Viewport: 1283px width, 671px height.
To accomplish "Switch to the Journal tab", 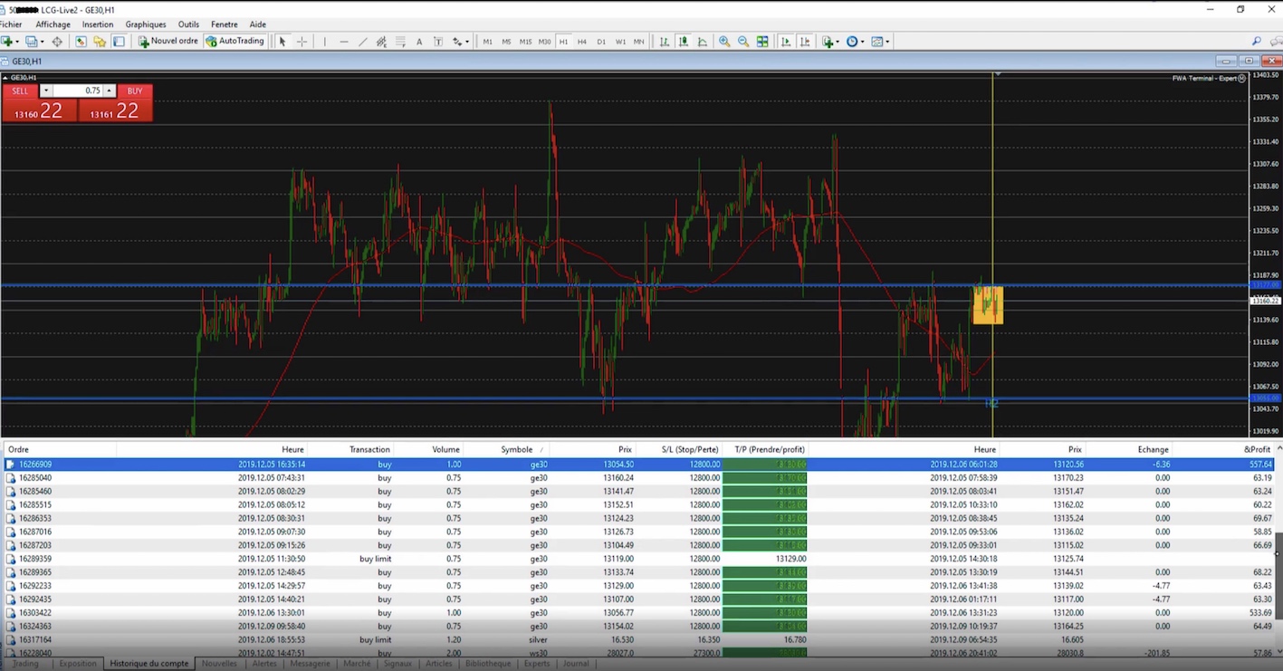I will tap(576, 664).
